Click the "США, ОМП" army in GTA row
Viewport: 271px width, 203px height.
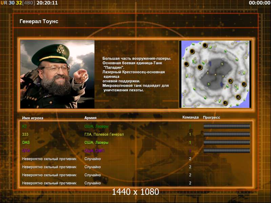pos(95,151)
